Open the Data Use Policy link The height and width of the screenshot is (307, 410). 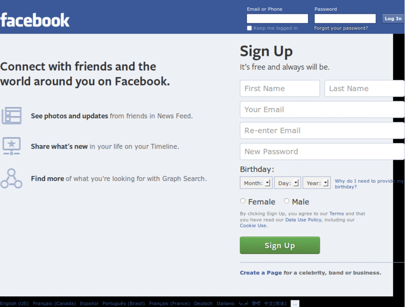(303, 220)
